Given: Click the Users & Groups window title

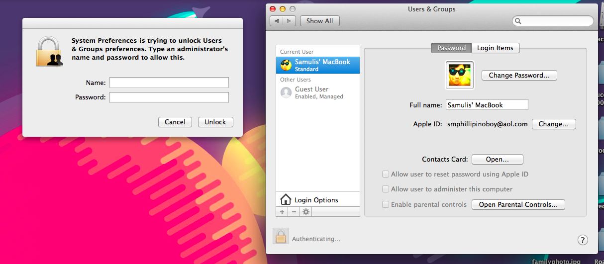Looking at the screenshot, I should pyautogui.click(x=432, y=9).
